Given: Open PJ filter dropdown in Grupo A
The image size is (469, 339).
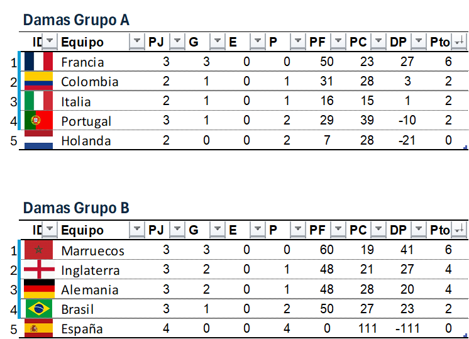Looking at the screenshot, I should pyautogui.click(x=177, y=42).
